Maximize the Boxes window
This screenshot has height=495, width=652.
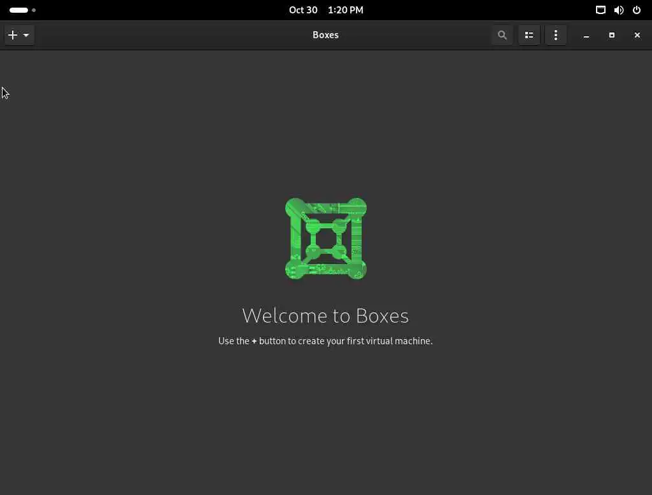[612, 36]
